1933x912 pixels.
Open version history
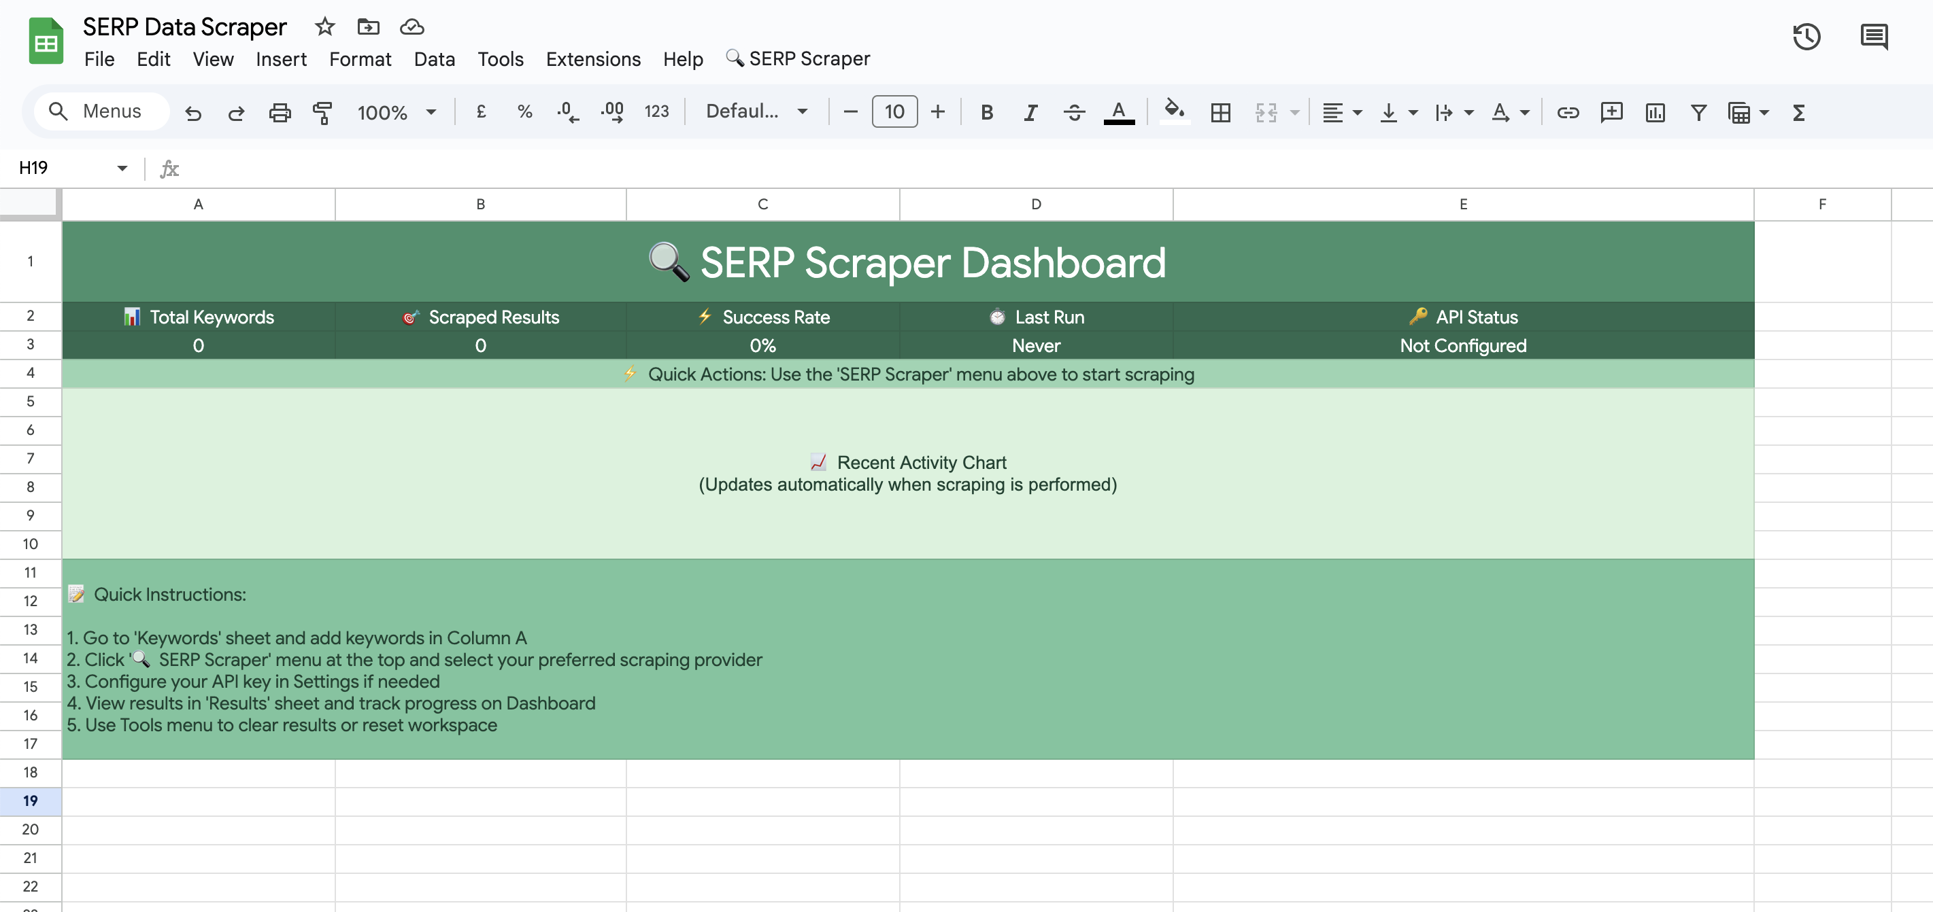pyautogui.click(x=1807, y=37)
